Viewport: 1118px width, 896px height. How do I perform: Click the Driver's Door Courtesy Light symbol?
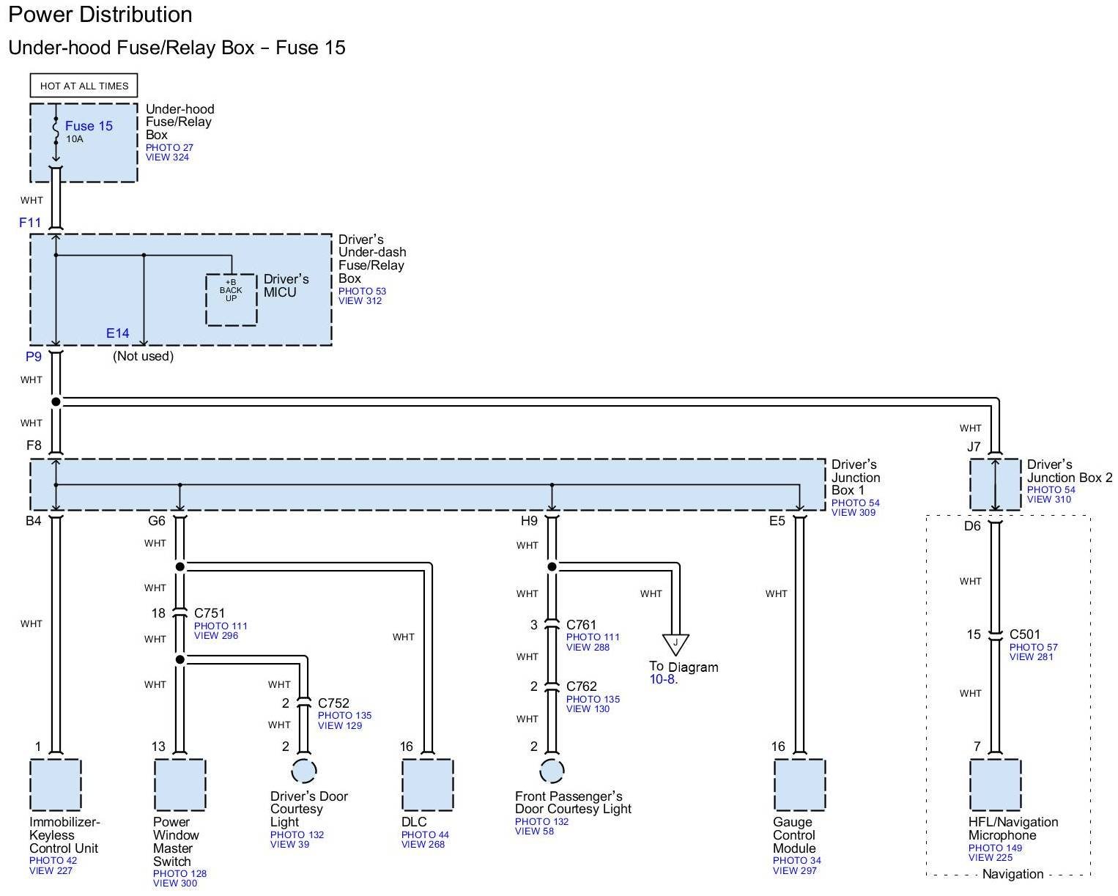[304, 771]
